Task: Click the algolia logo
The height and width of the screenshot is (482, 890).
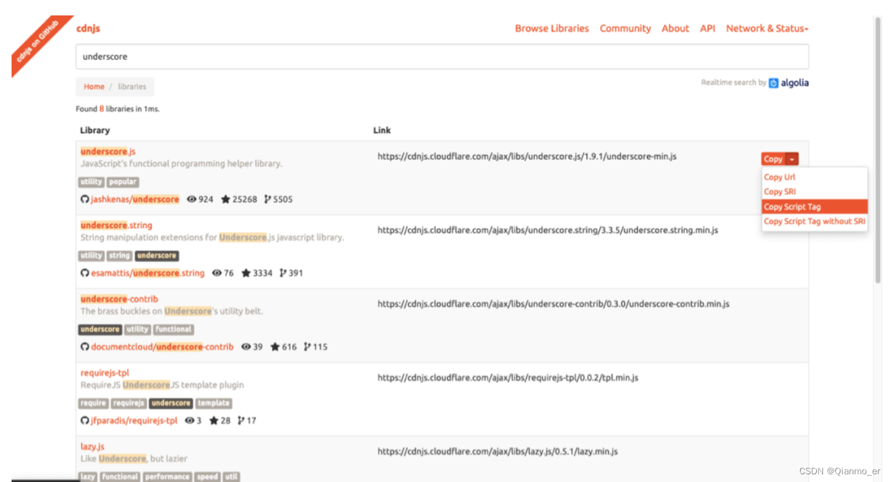Action: pos(789,83)
